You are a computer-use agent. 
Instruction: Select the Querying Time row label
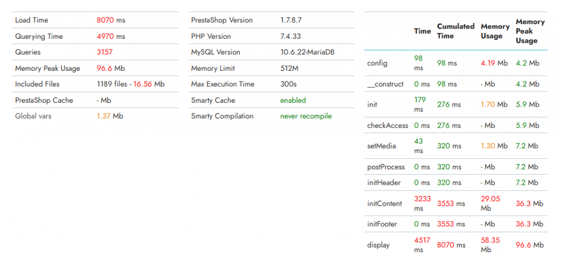click(x=39, y=36)
